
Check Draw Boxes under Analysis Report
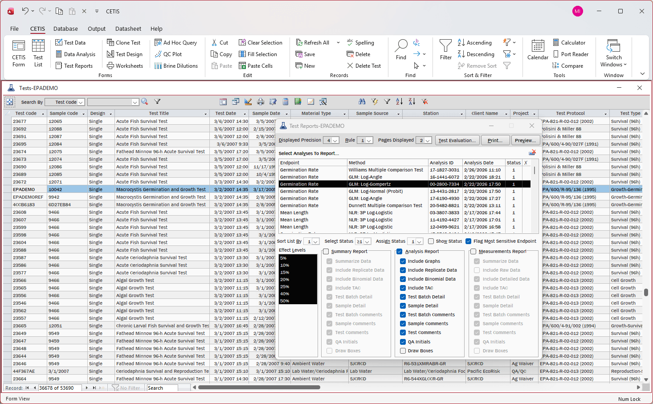[403, 351]
